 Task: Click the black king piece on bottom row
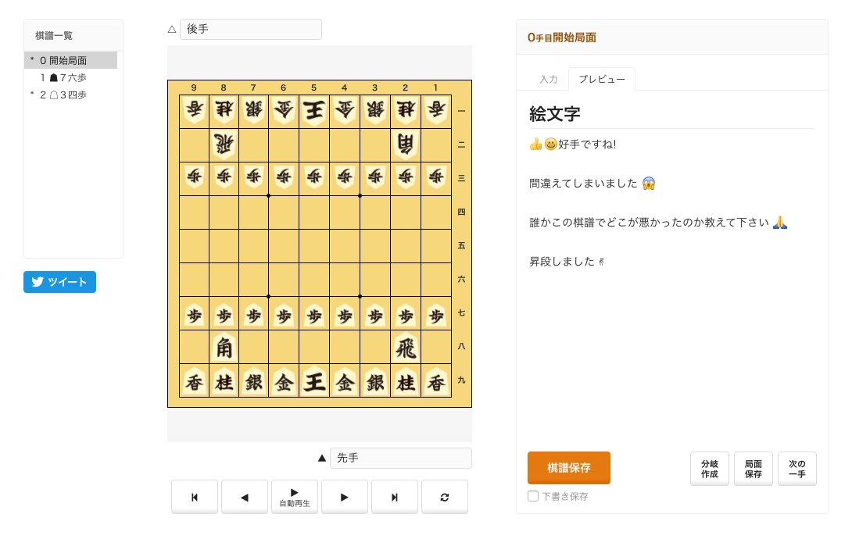pos(314,381)
